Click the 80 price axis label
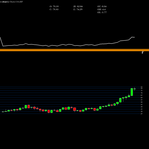The width and height of the screenshot is (149, 149). click(x=142, y=88)
